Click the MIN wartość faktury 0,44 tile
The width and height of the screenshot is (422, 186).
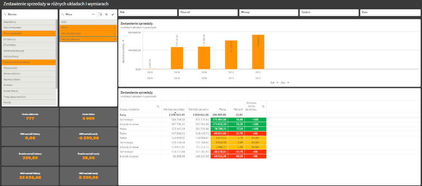(x=30, y=137)
